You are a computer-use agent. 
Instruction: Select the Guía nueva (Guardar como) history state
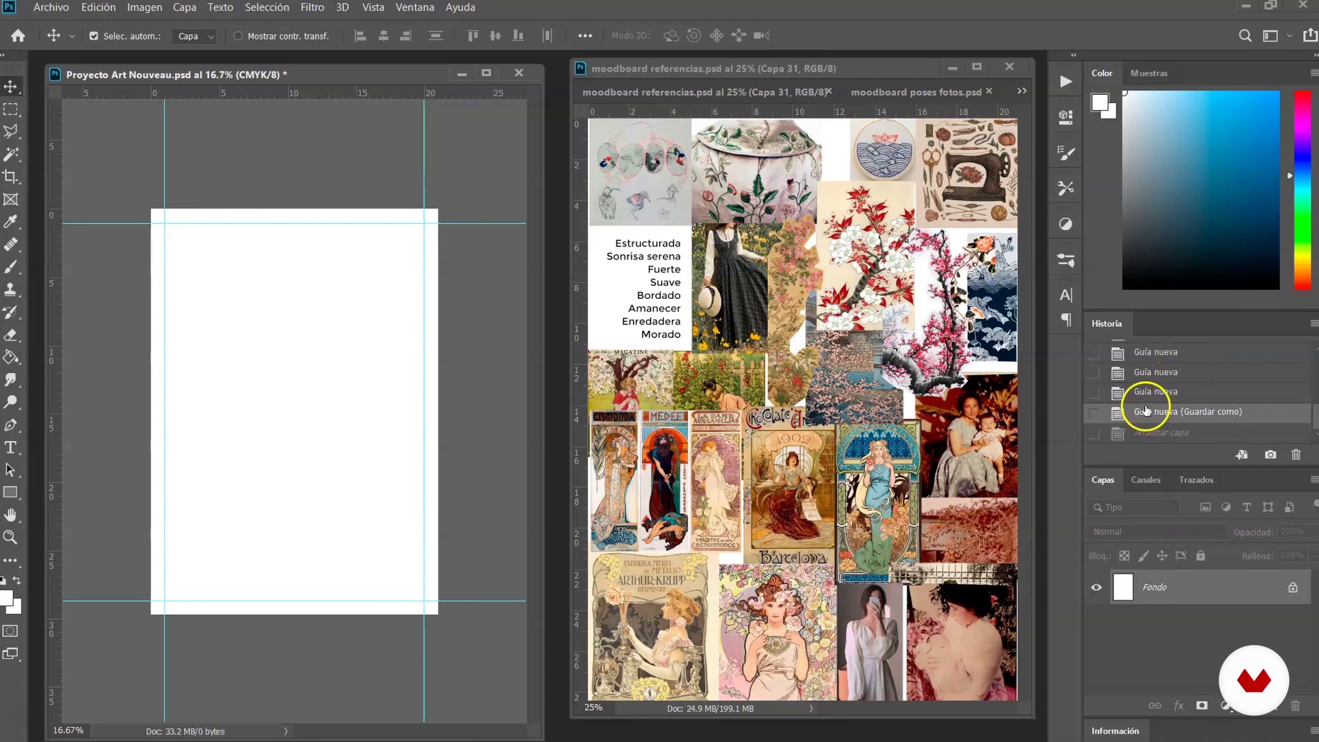coord(1198,412)
